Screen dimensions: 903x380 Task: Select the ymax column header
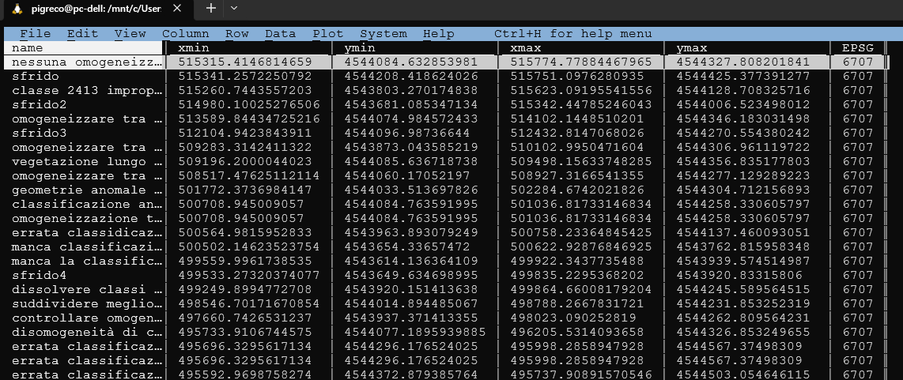pyautogui.click(x=692, y=48)
